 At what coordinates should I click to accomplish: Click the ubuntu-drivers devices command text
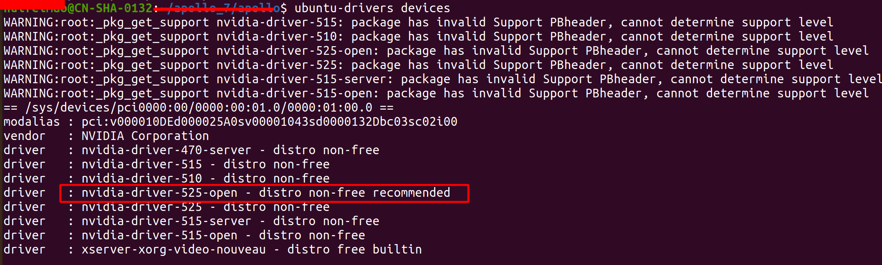[x=372, y=8]
